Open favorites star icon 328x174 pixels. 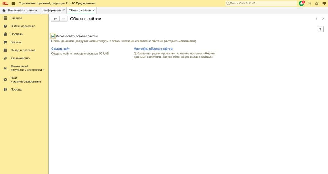[x=317, y=3]
